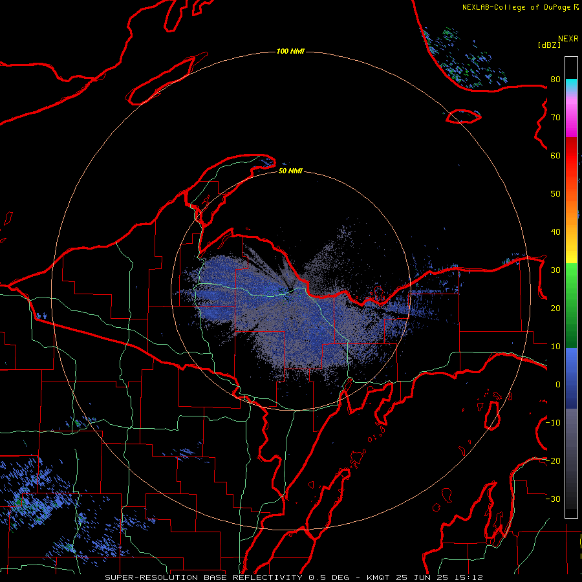Select the 60 value on the dBZ scale
This screenshot has height=582, width=582.
pos(555,155)
